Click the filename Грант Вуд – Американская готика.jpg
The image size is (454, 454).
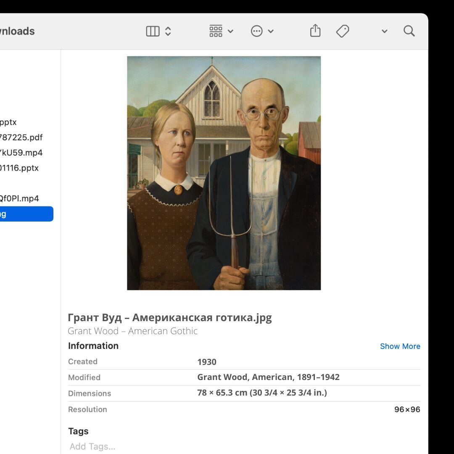(170, 318)
